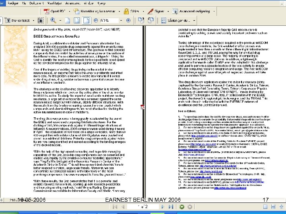The image size is (286, 214).
Task: Click the grey next view button
Action: tap(190, 207)
